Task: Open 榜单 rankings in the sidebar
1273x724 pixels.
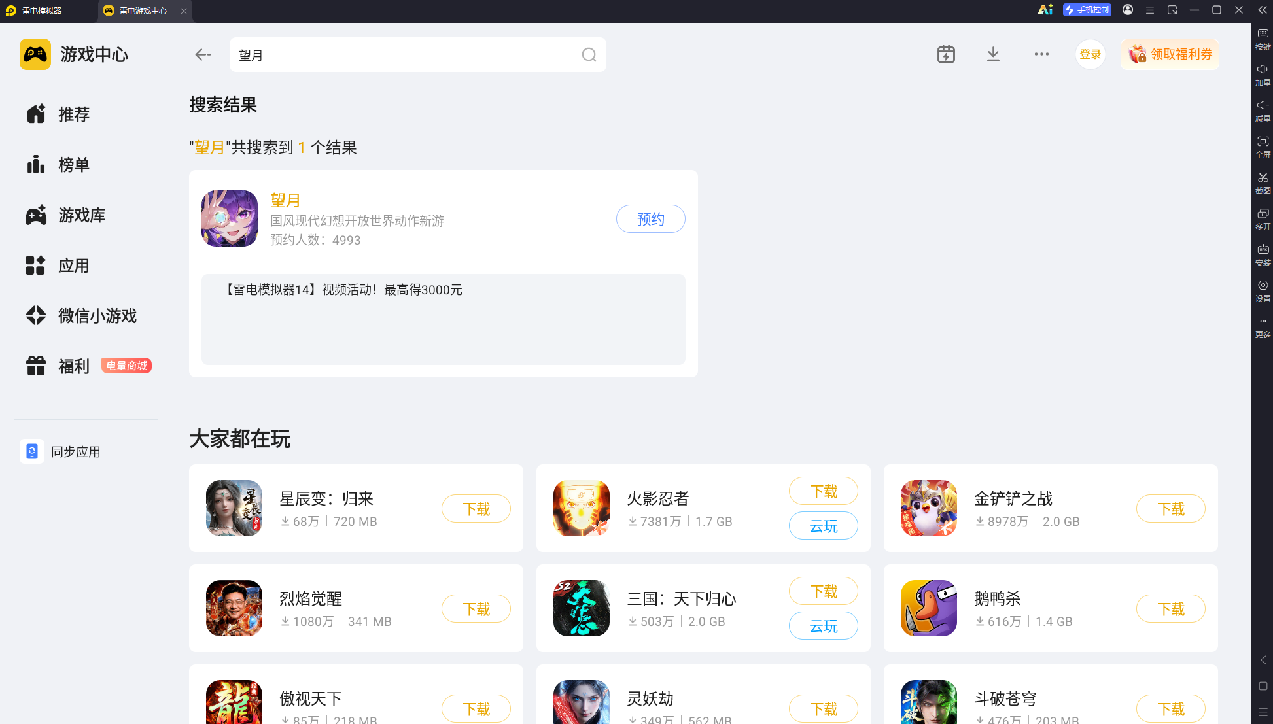Action: [58, 165]
